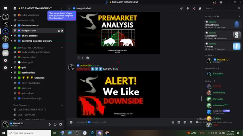The width and height of the screenshot is (243, 136).
Task: Expand threads under business-center channel
Action: point(11,26)
